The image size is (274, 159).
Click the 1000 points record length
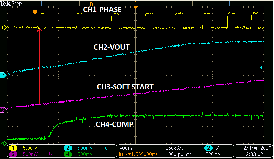click(x=178, y=154)
